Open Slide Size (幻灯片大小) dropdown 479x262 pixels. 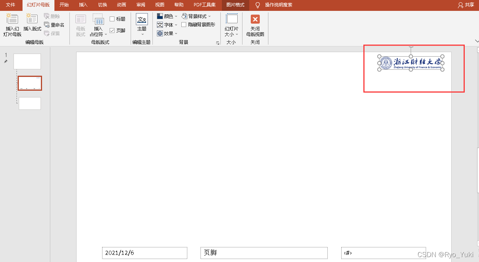point(232,25)
